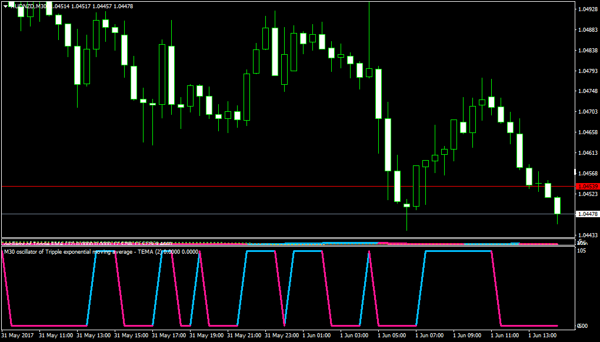Click the 31 May 2017 time label
This screenshot has height=342, width=600.
pos(18,335)
